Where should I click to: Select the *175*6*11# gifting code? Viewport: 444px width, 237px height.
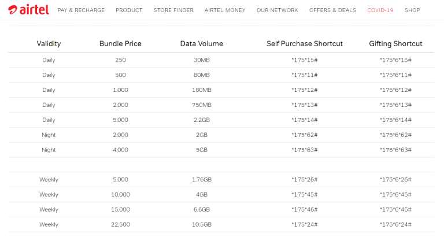point(395,75)
